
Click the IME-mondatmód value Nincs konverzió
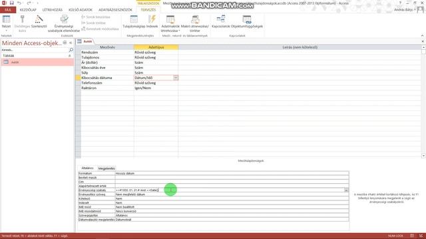pyautogui.click(x=232, y=211)
